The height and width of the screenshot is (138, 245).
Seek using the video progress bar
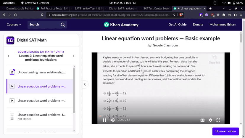pos(161,116)
